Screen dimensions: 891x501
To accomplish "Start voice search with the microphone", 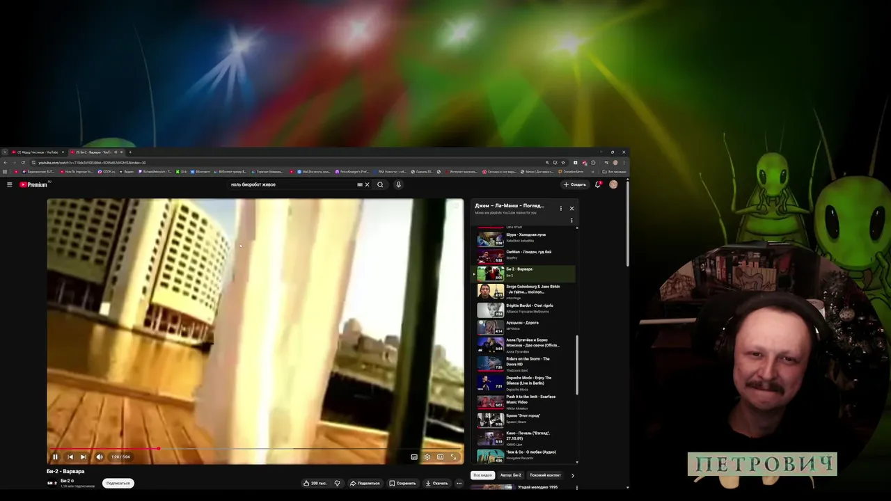I will coord(398,184).
